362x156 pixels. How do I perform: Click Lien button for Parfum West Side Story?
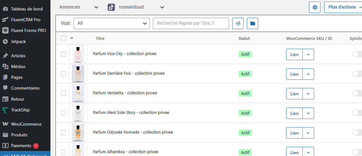(294, 113)
